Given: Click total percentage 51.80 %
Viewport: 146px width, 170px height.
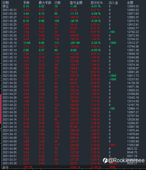Looking at the screenshot, I should click(x=96, y=167).
